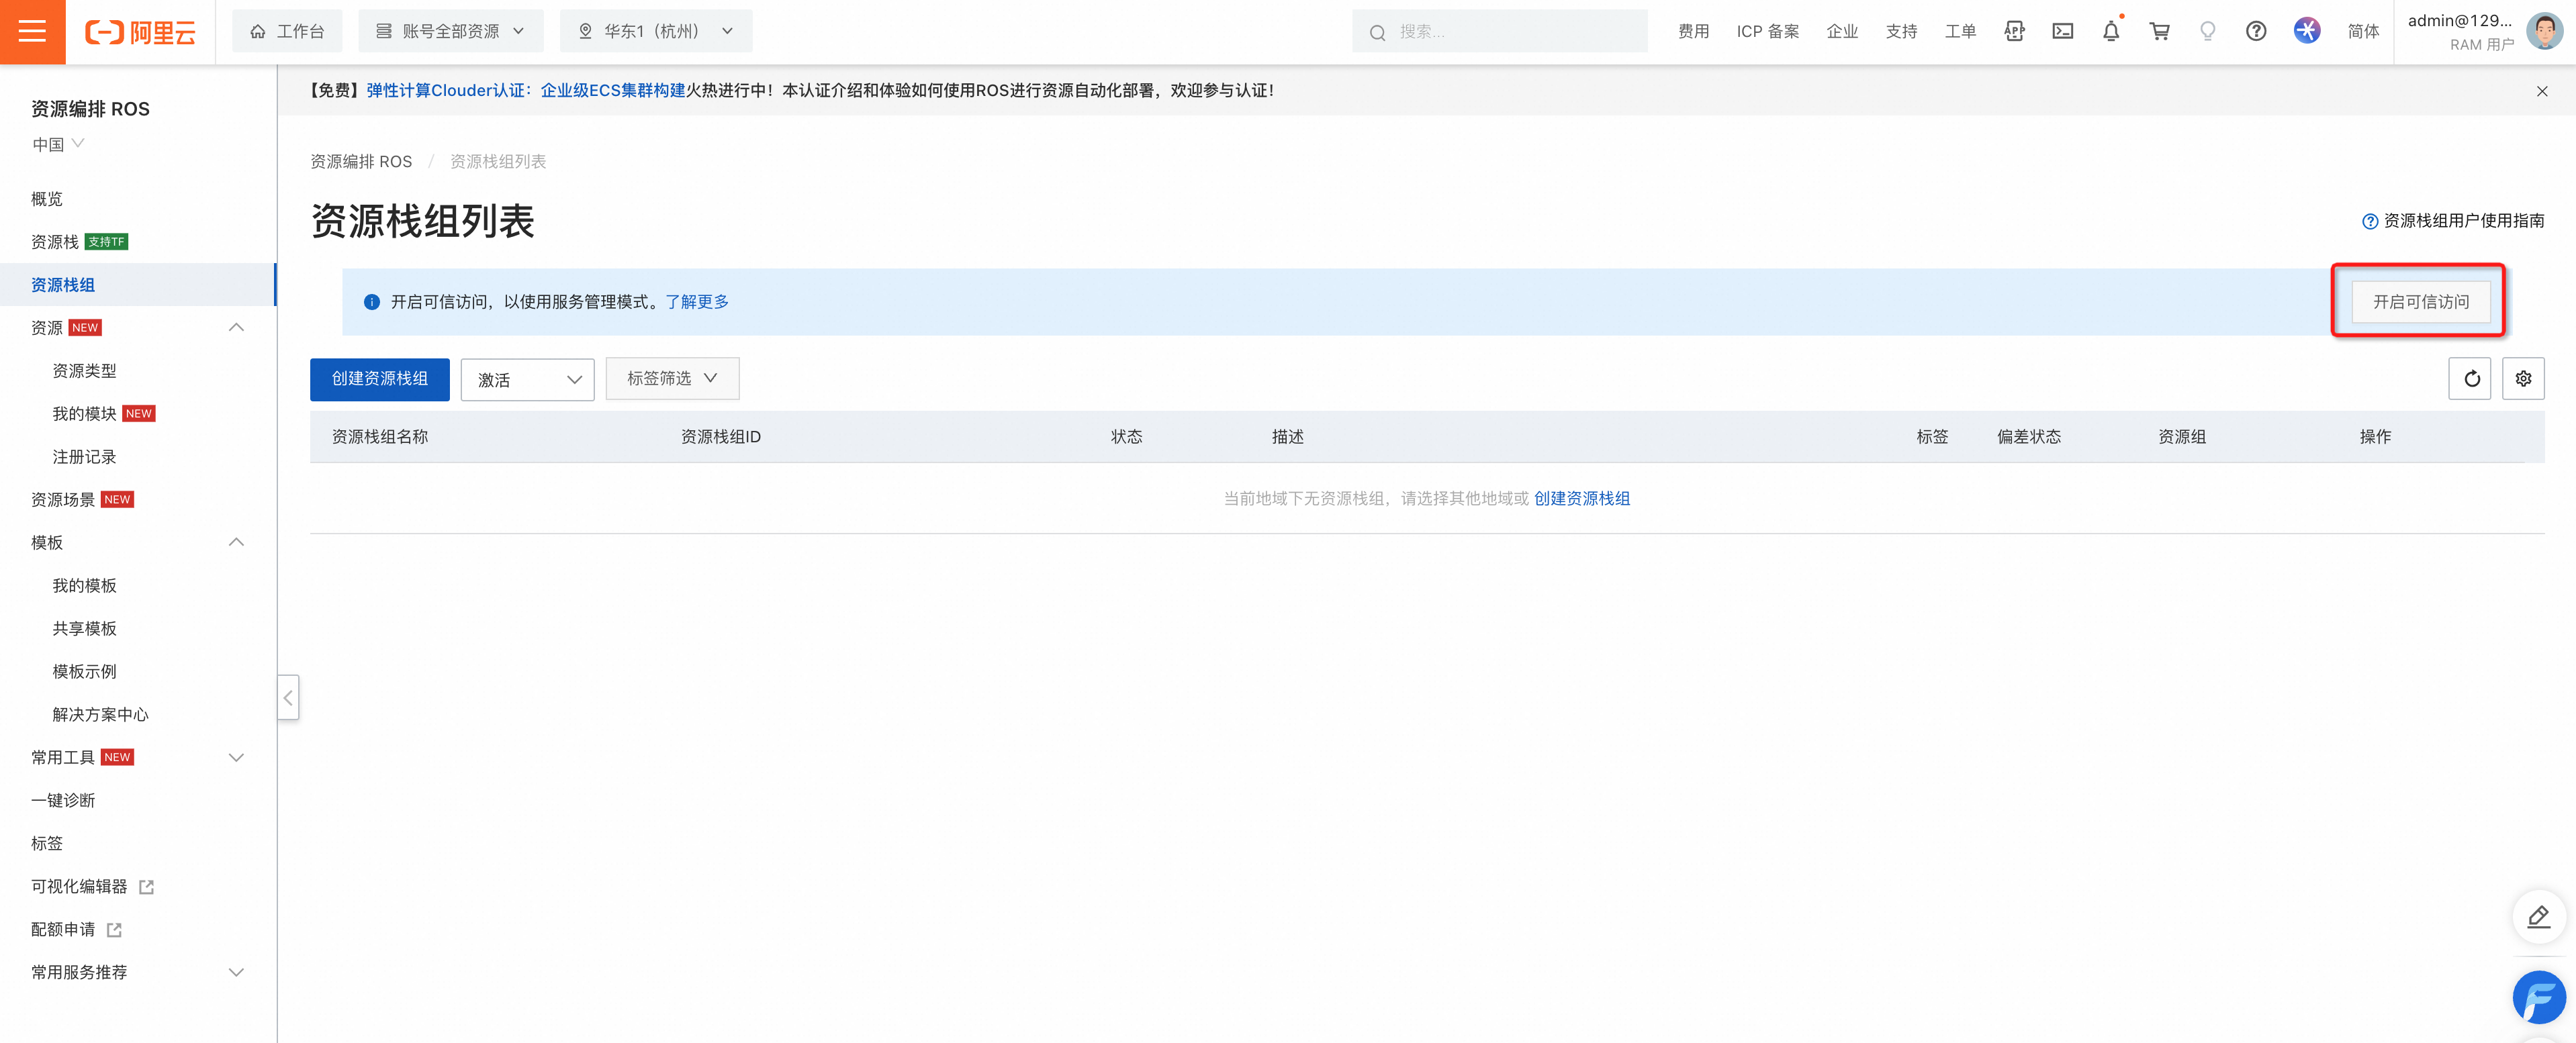2576x1043 pixels.
Task: Open Cloud Shell terminal icon
Action: pyautogui.click(x=2062, y=32)
